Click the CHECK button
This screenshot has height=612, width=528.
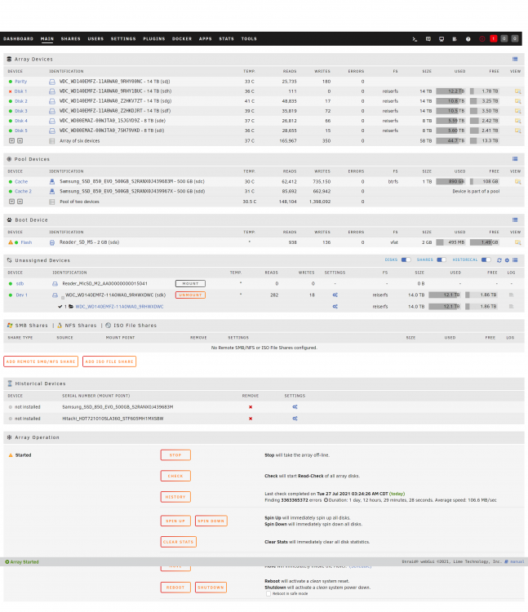point(175,477)
